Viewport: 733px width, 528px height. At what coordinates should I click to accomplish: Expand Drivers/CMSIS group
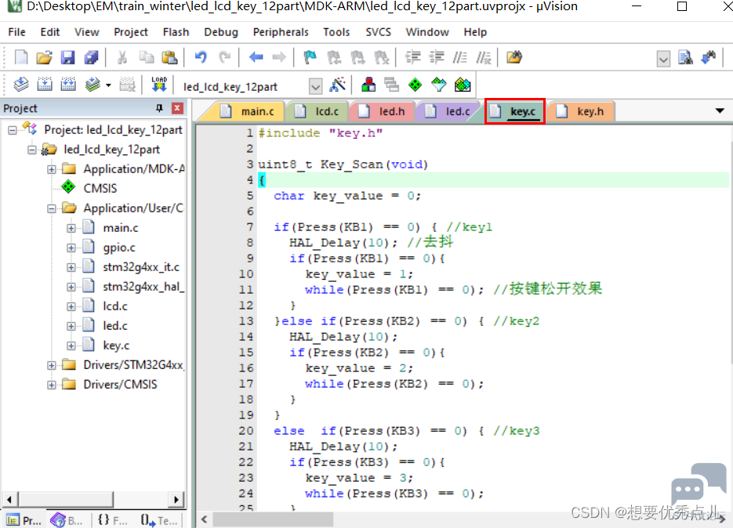tap(52, 385)
